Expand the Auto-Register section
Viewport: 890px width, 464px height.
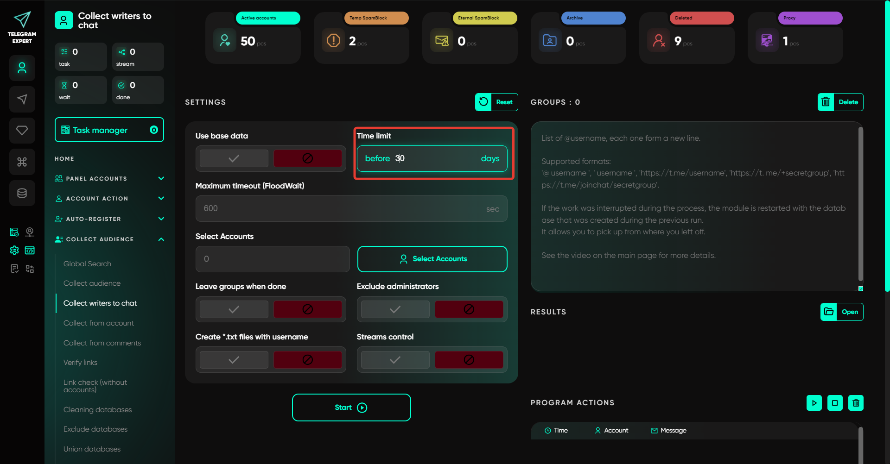[161, 219]
